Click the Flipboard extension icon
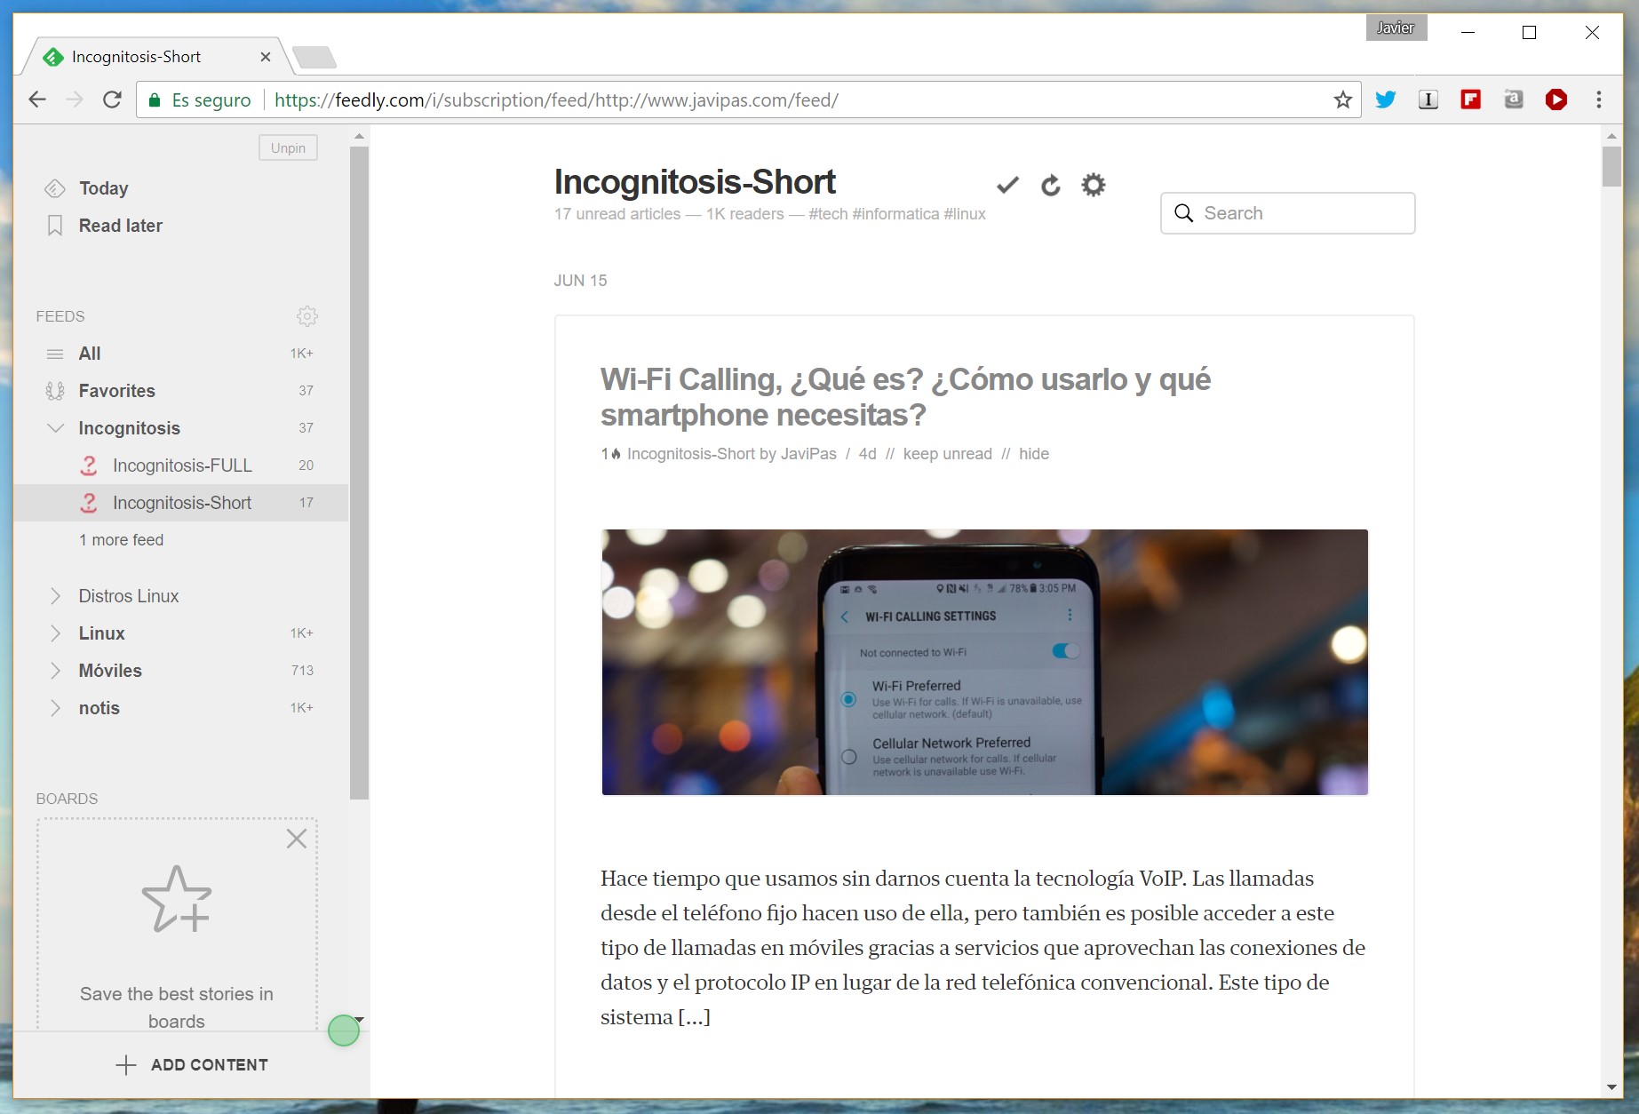 (1470, 99)
